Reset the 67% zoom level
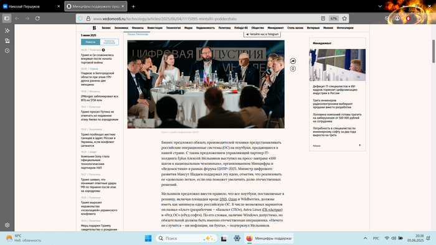 pyautogui.click(x=334, y=19)
